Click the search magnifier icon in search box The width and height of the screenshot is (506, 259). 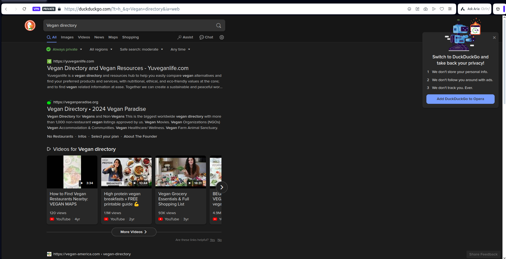coord(218,25)
